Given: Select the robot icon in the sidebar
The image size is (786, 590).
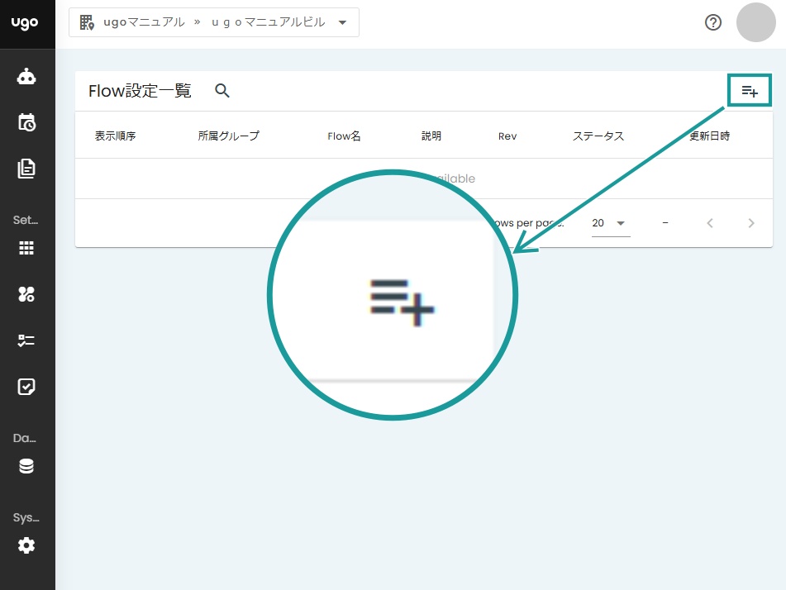Looking at the screenshot, I should tap(27, 76).
